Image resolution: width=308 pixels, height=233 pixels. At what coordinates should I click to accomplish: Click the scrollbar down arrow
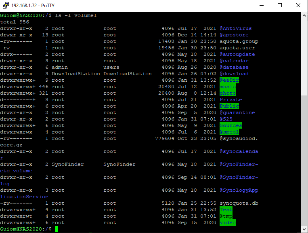304,229
